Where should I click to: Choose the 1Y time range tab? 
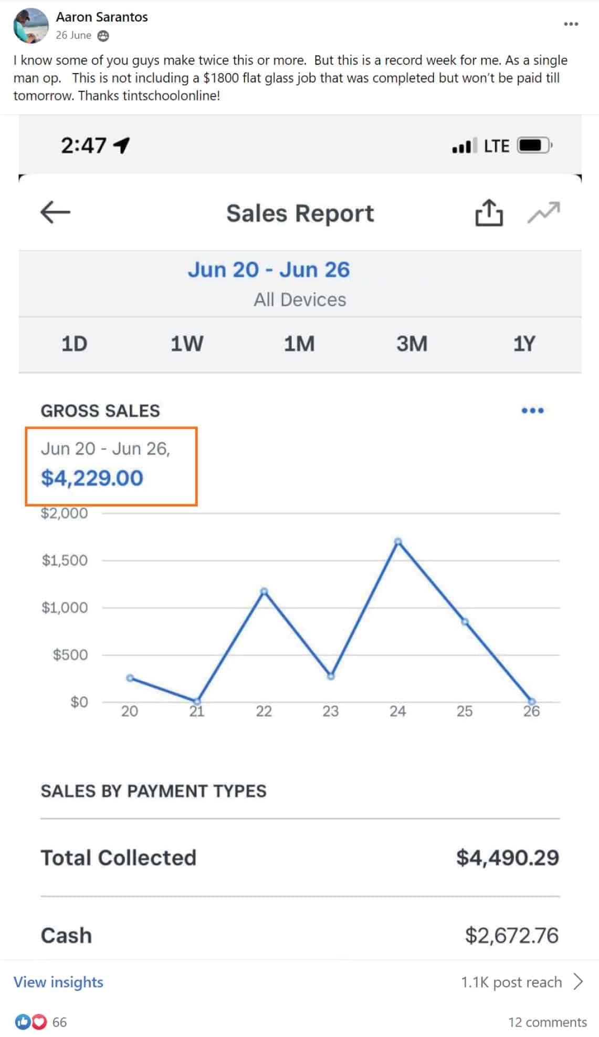(524, 344)
